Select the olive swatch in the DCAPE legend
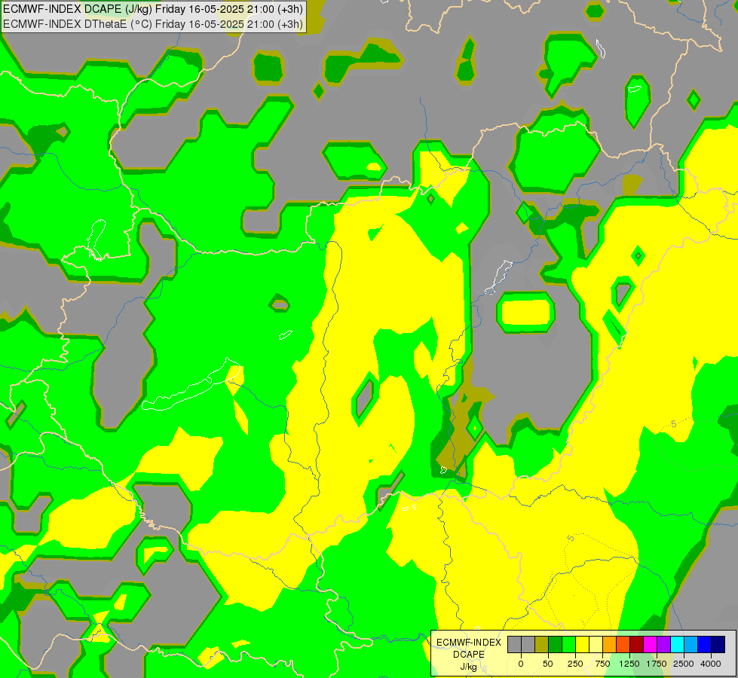The width and height of the screenshot is (738, 678). click(x=541, y=644)
